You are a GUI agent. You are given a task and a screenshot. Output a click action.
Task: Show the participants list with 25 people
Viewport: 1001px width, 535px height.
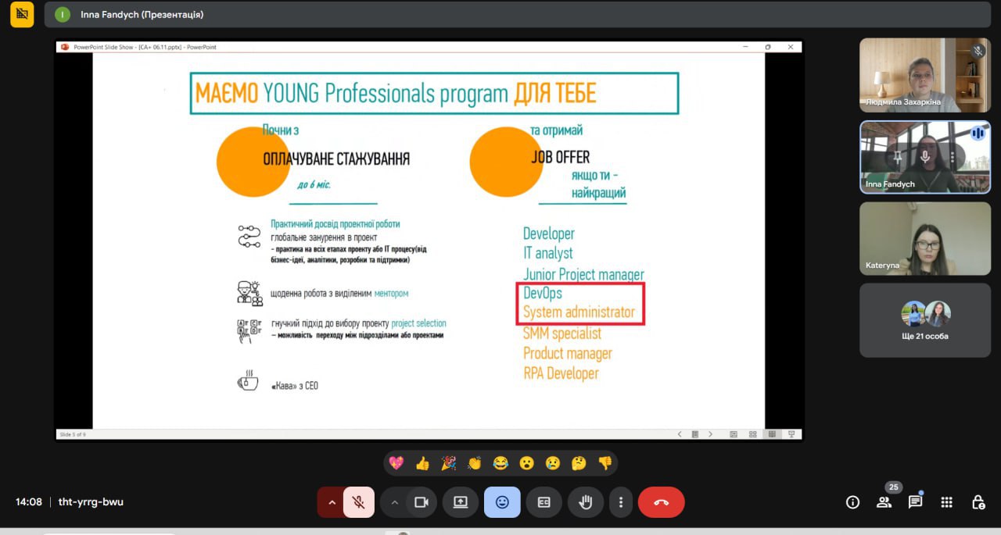point(884,502)
